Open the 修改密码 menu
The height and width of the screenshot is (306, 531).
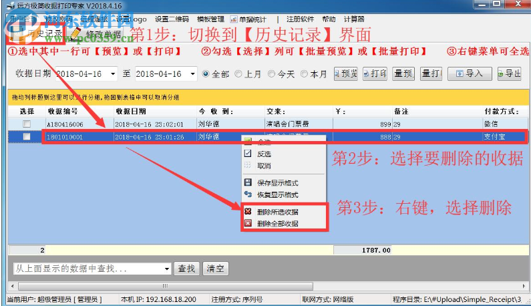point(59,19)
